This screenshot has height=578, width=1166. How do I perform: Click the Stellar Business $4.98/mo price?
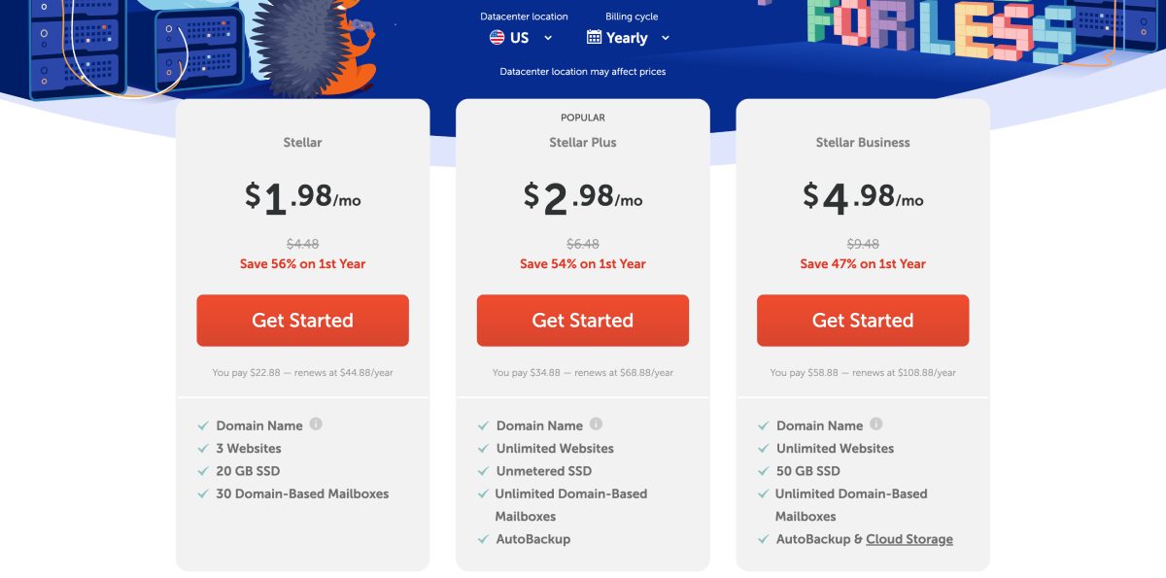863,197
